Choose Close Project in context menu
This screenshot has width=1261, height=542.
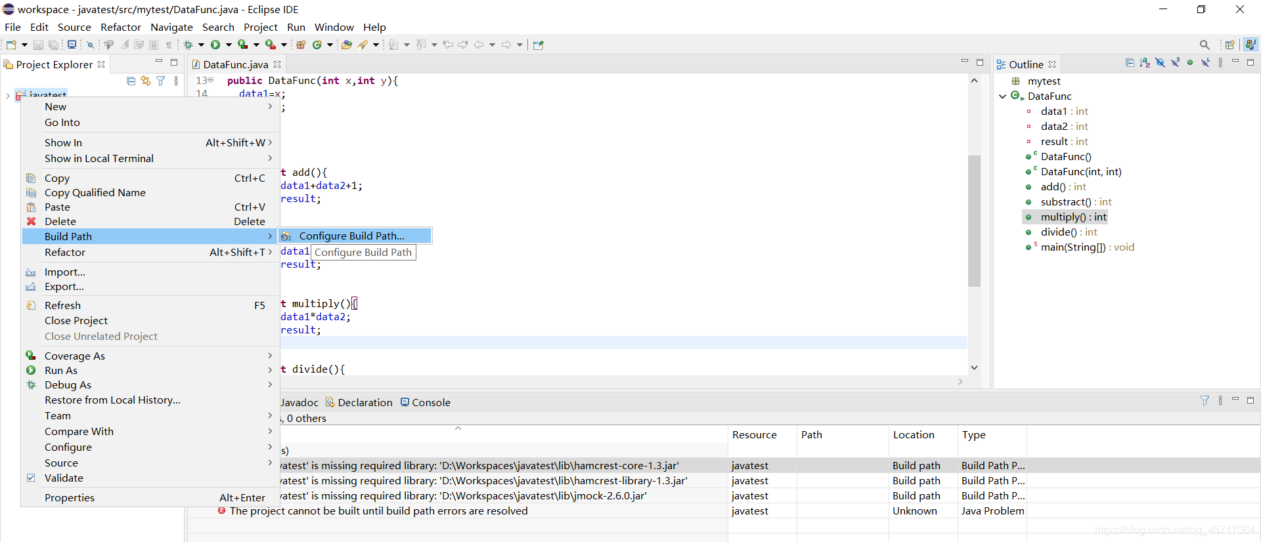[150, 320]
